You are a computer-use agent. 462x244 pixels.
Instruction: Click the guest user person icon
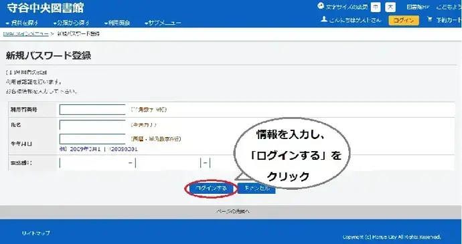324,19
